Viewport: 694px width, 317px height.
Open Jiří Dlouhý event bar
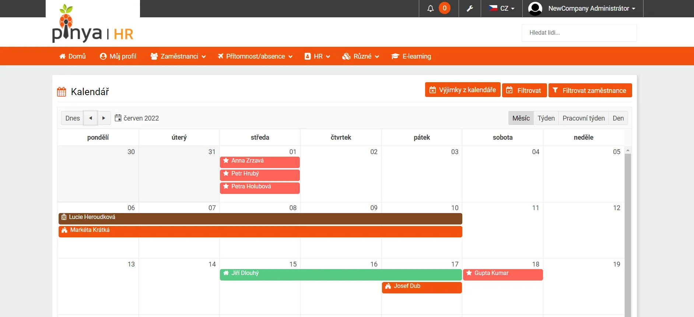[x=341, y=275]
